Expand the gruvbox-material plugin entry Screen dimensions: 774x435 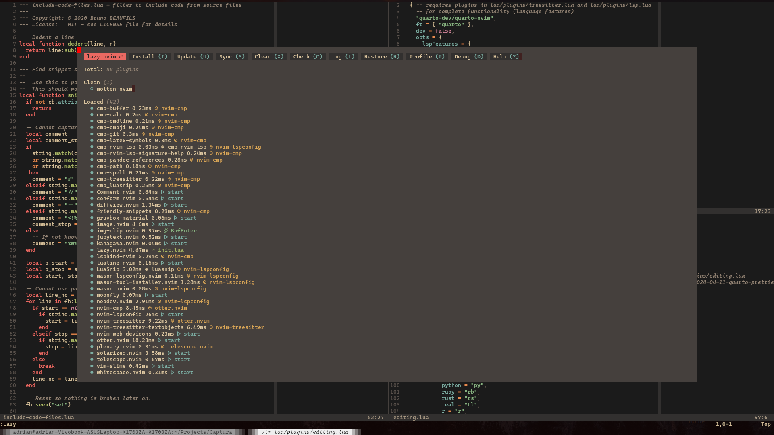click(123, 218)
